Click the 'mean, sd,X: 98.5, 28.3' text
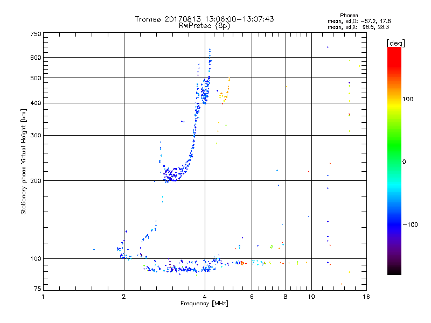 [x=358, y=27]
